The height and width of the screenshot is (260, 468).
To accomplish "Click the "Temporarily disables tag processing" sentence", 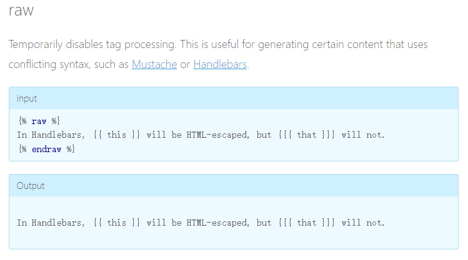I will 92,44.
